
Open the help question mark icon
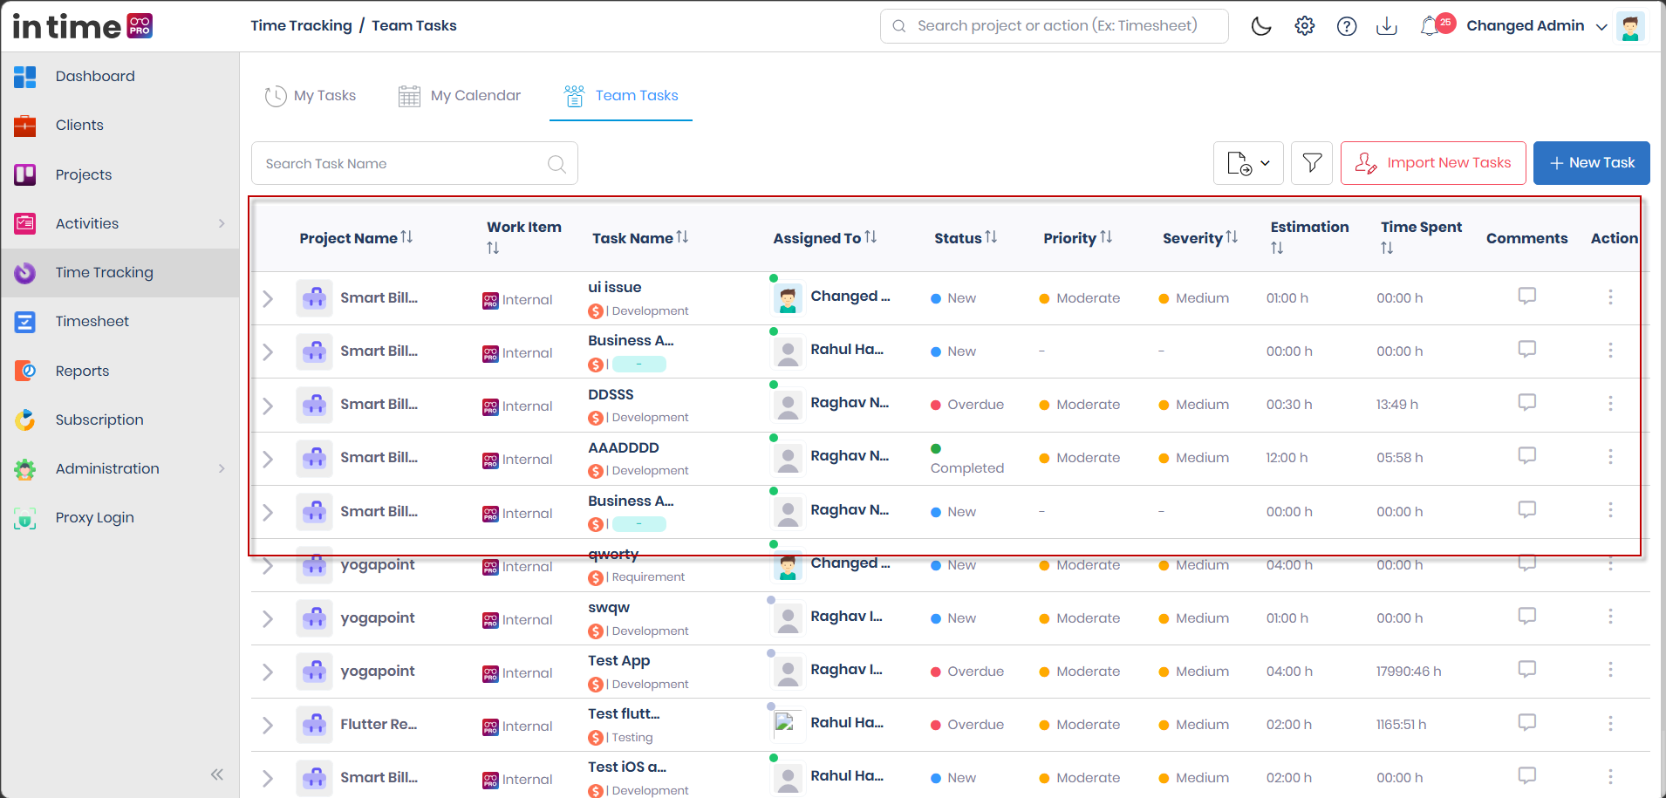pos(1347,26)
